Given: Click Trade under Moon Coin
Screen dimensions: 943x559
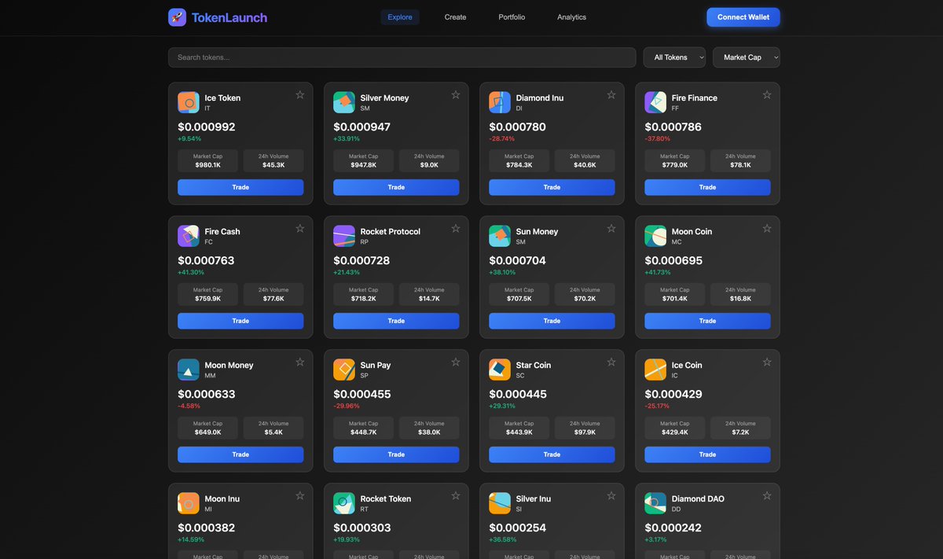Looking at the screenshot, I should (707, 321).
